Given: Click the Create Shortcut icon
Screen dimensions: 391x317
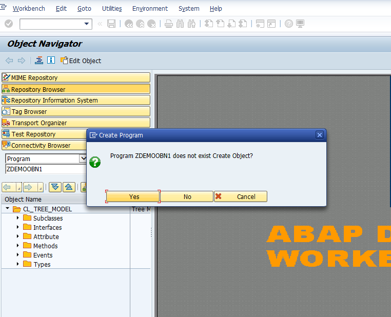Looking at the screenshot, I should [x=271, y=24].
